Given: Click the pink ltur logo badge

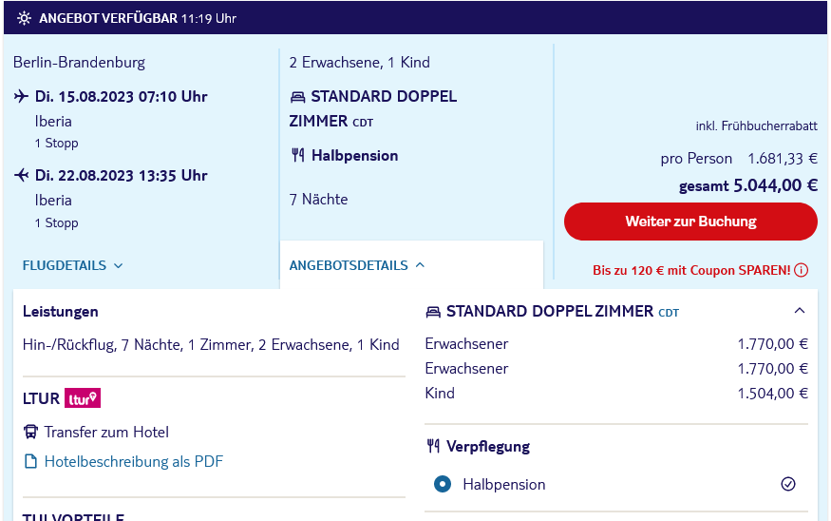Looking at the screenshot, I should [83, 398].
